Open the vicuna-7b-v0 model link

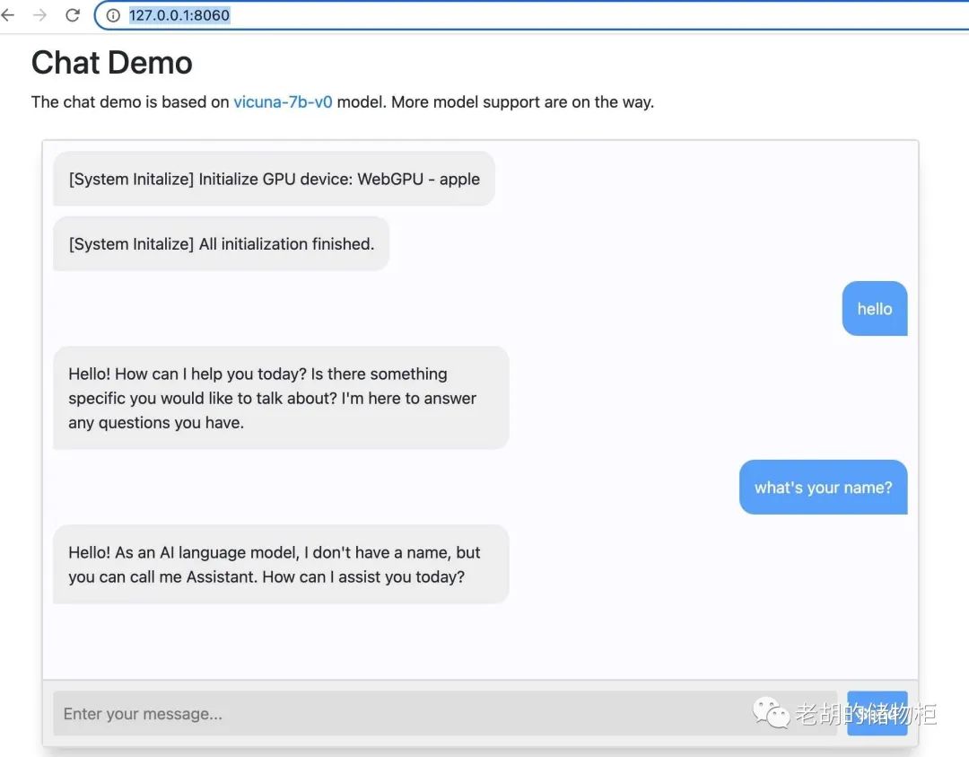tap(283, 102)
